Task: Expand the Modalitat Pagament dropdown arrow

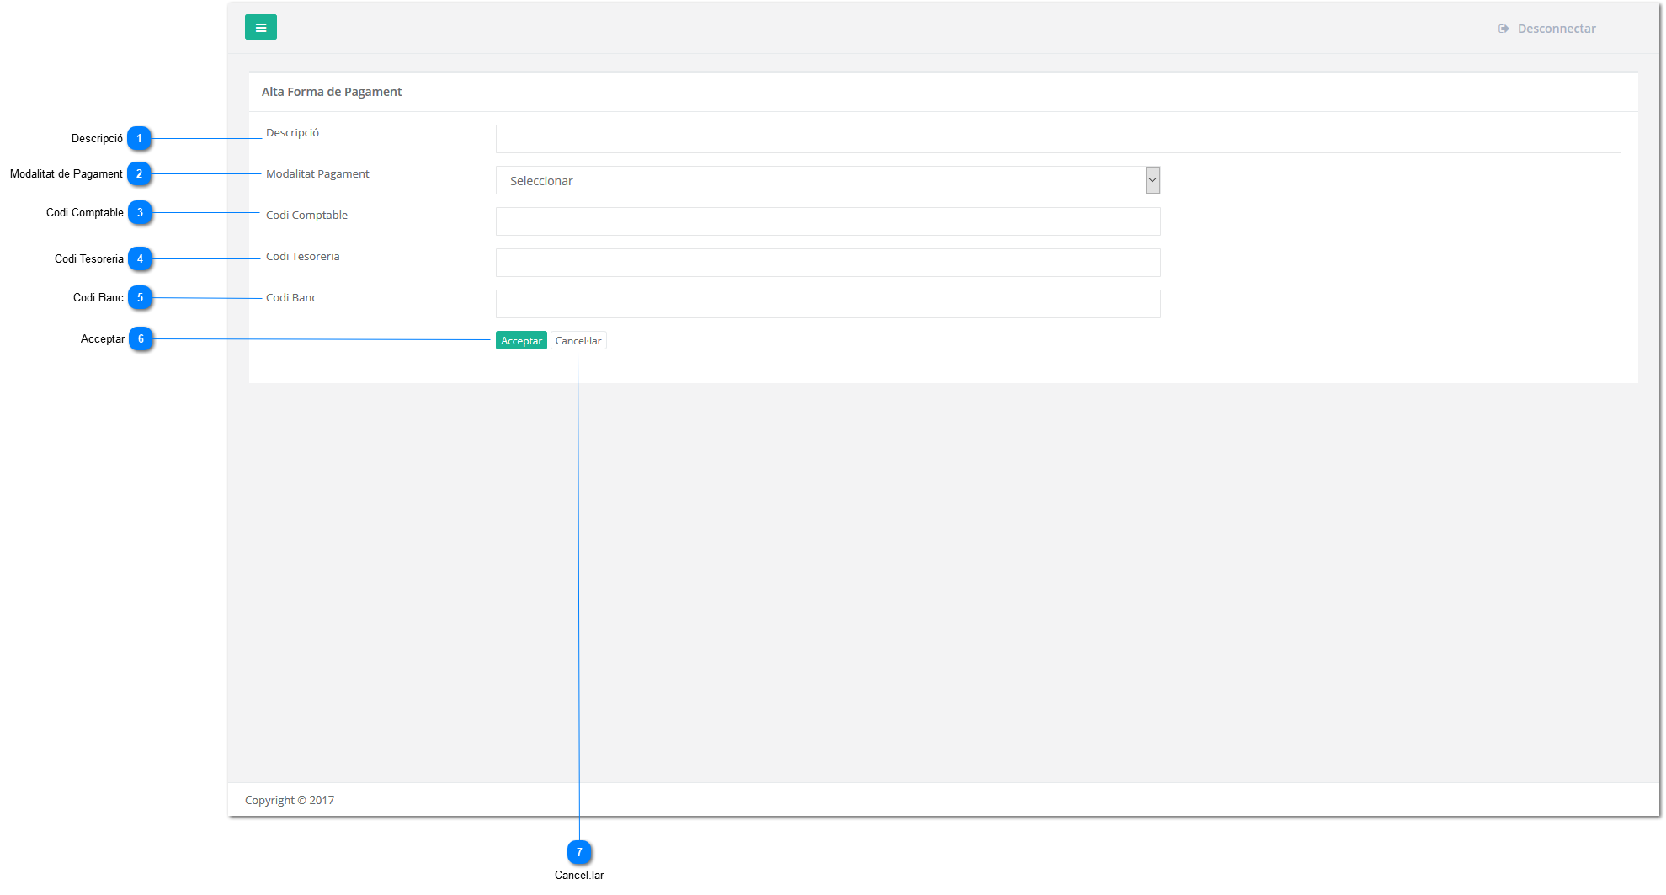Action: pos(1152,180)
